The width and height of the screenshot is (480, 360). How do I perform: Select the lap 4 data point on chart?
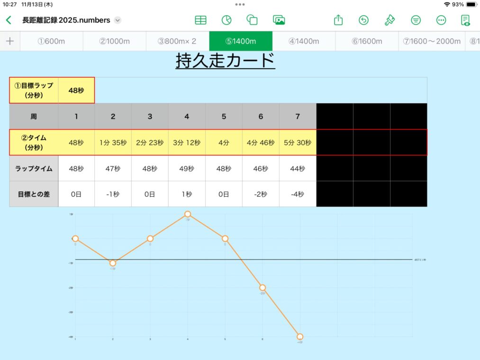(188, 214)
